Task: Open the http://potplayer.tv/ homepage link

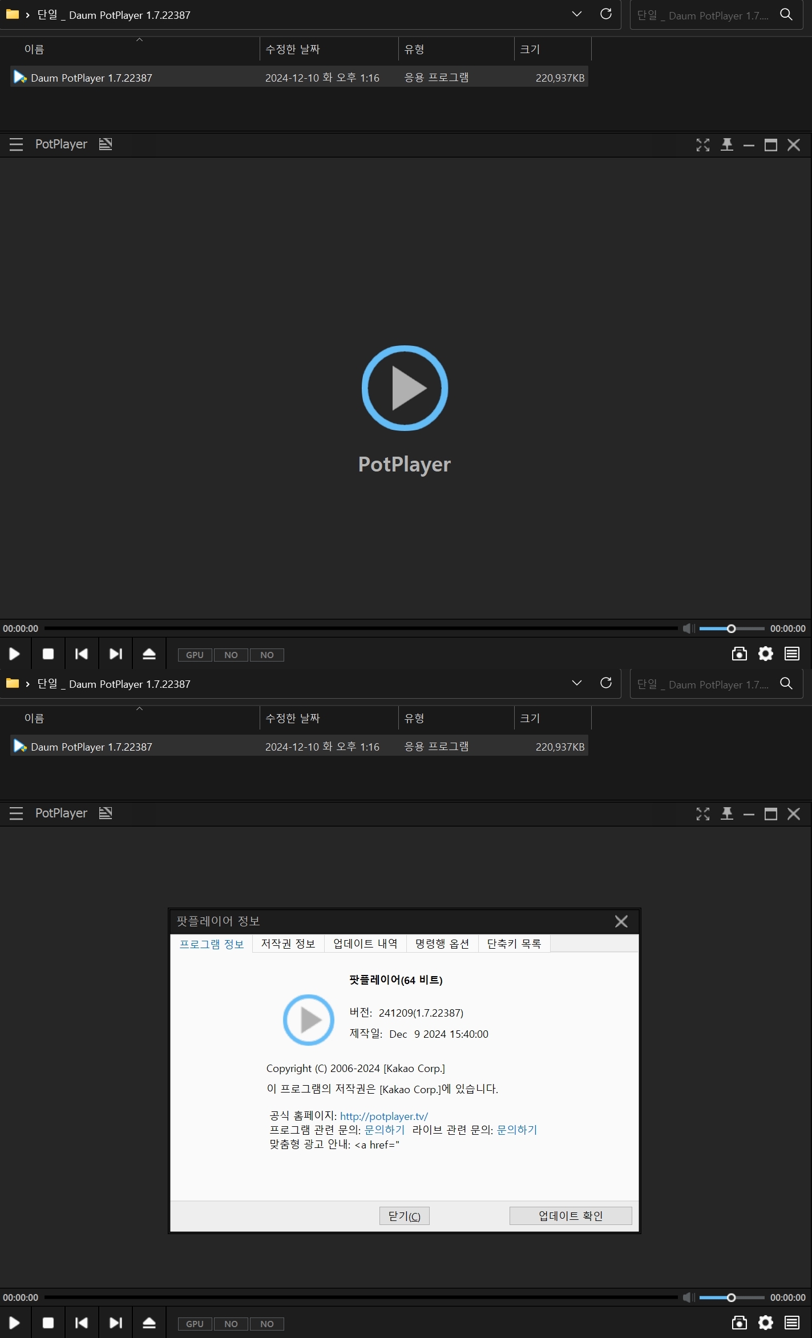Action: tap(384, 1116)
